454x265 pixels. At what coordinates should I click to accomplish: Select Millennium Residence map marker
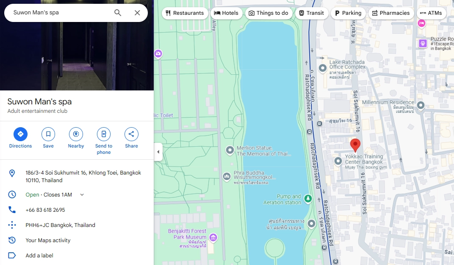(x=421, y=105)
